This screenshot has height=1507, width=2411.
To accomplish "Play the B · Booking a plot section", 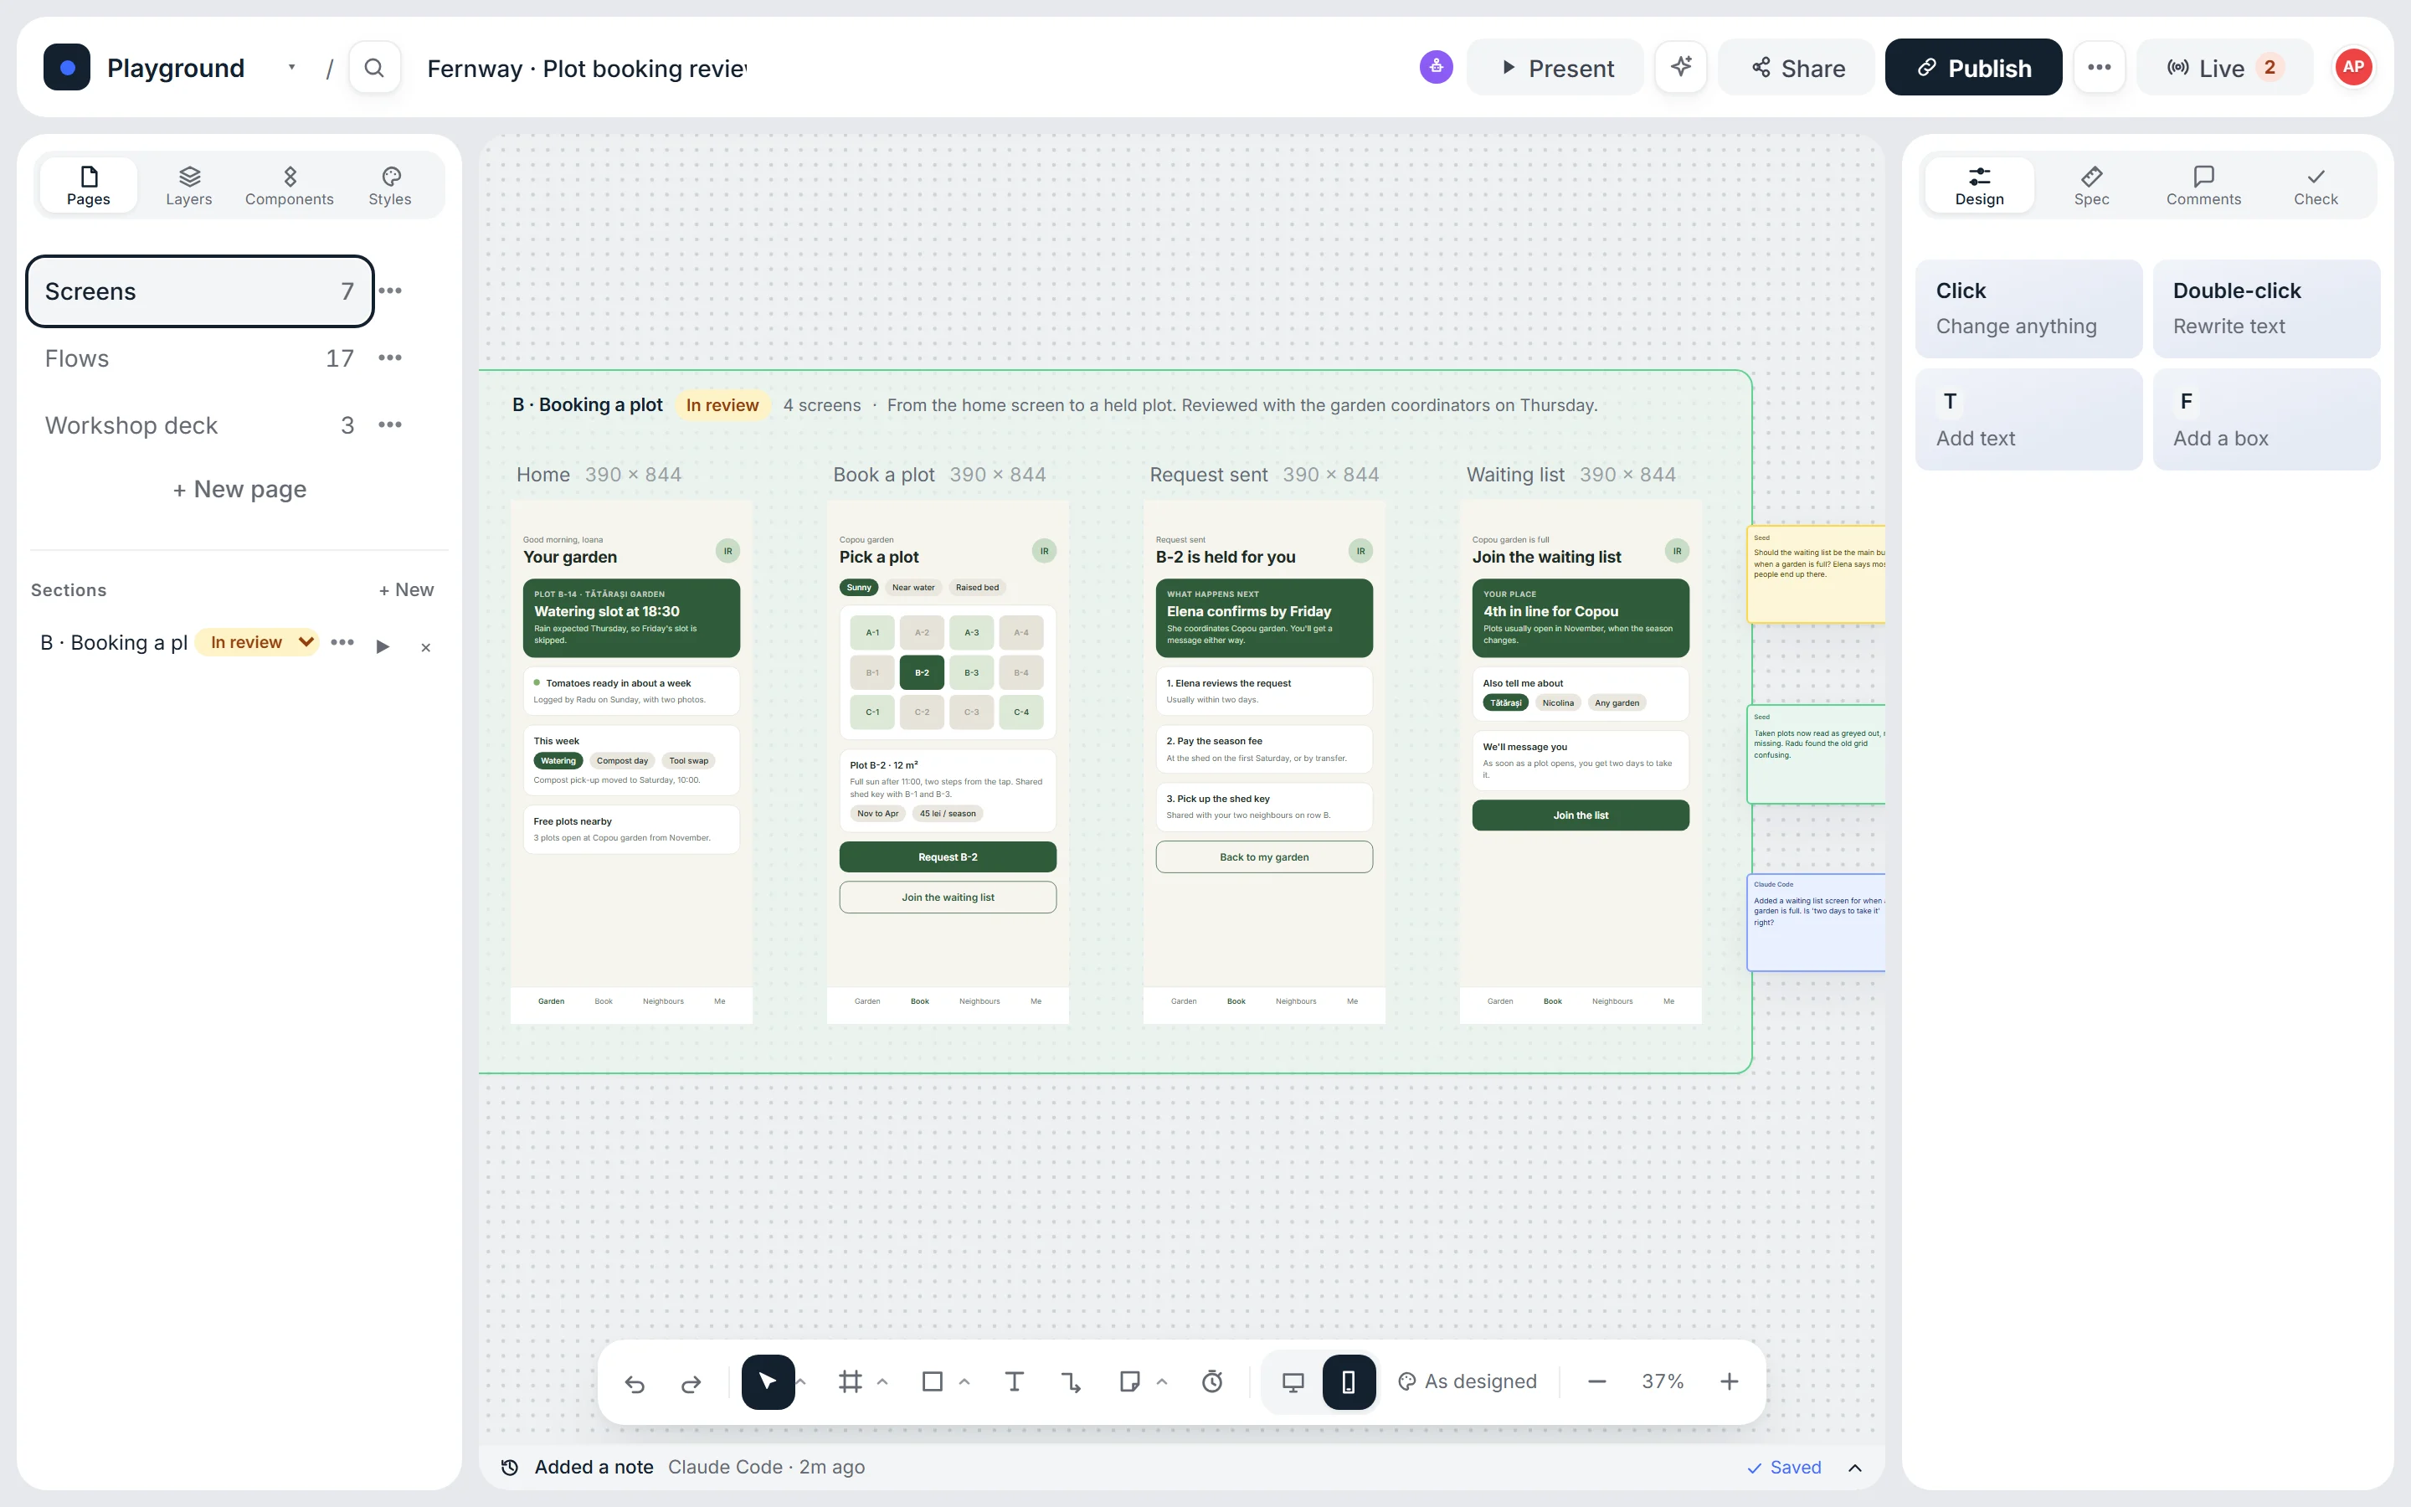I will point(383,647).
